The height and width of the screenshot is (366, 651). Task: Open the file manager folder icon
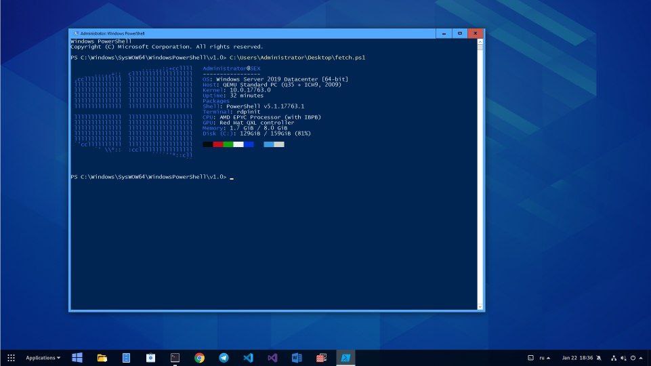(x=102, y=358)
